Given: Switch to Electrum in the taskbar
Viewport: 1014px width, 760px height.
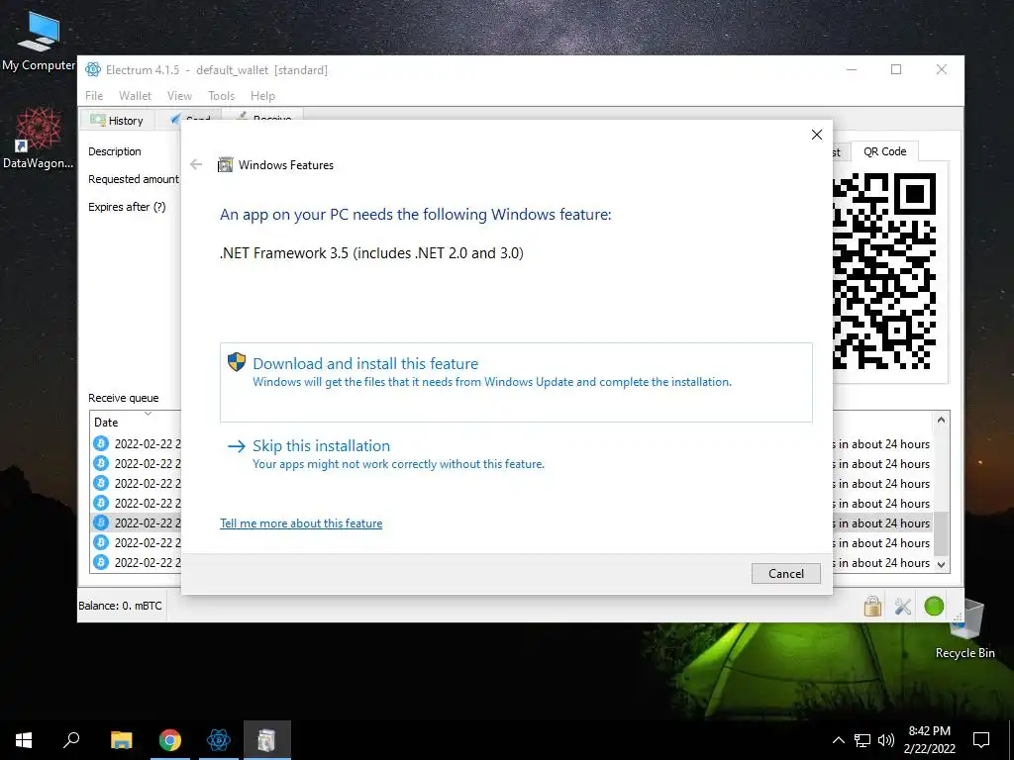Looking at the screenshot, I should [219, 740].
